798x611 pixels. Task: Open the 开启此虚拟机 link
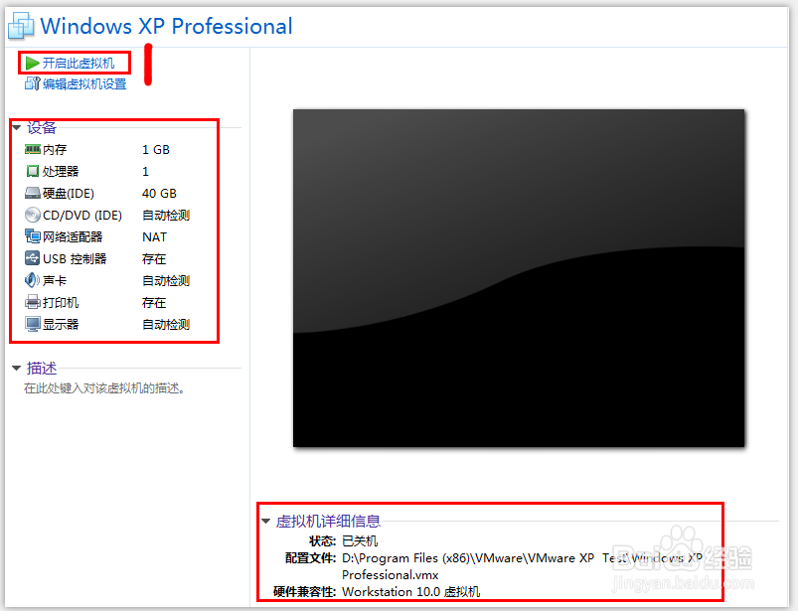79,63
